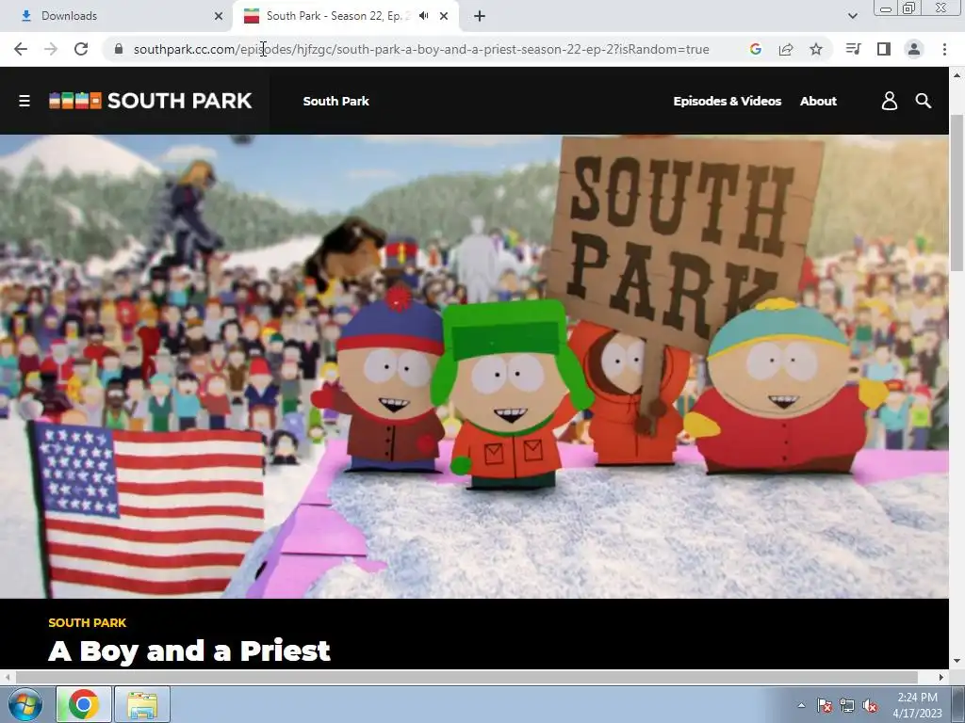Toggle the browser side panel
This screenshot has width=965, height=723.
pos(884,49)
